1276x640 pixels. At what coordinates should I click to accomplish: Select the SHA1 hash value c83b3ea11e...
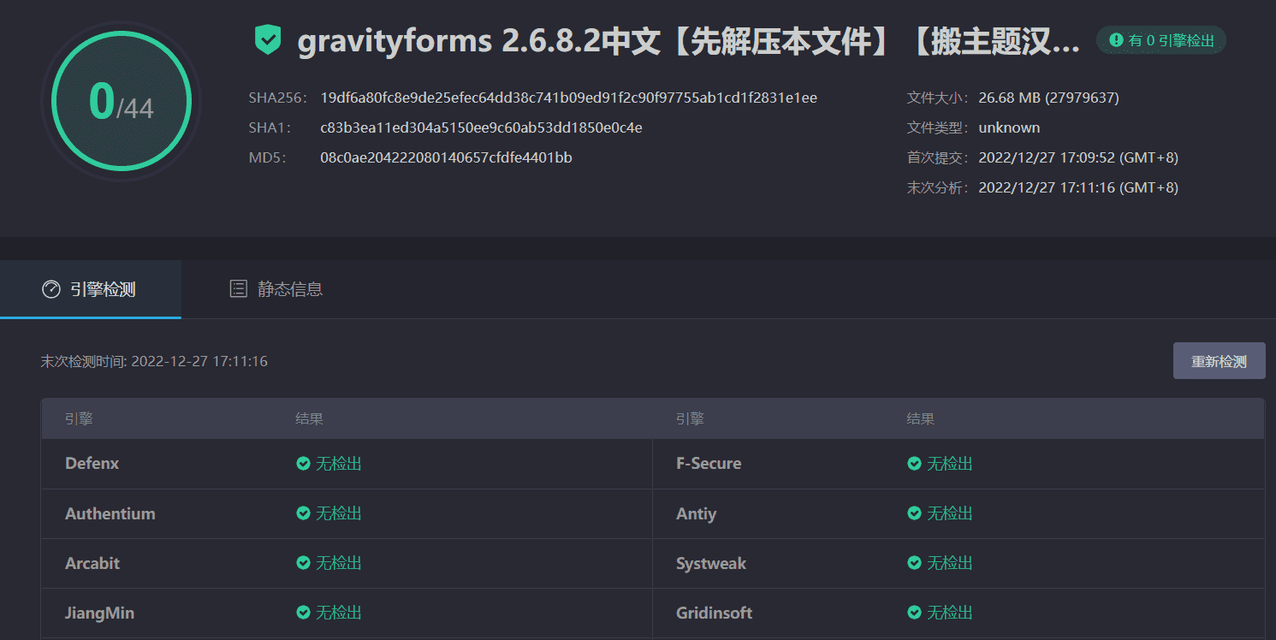[481, 128]
